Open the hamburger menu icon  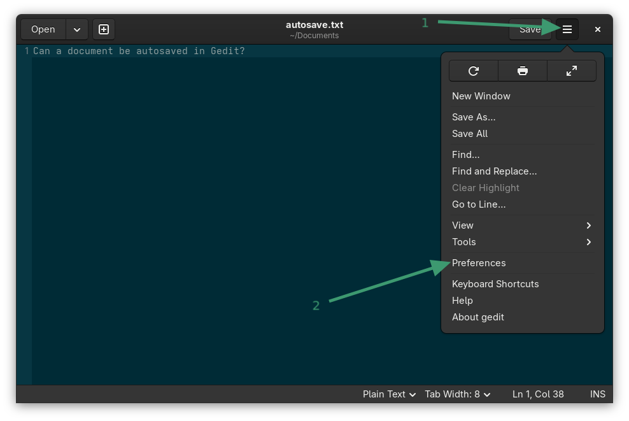click(x=567, y=29)
